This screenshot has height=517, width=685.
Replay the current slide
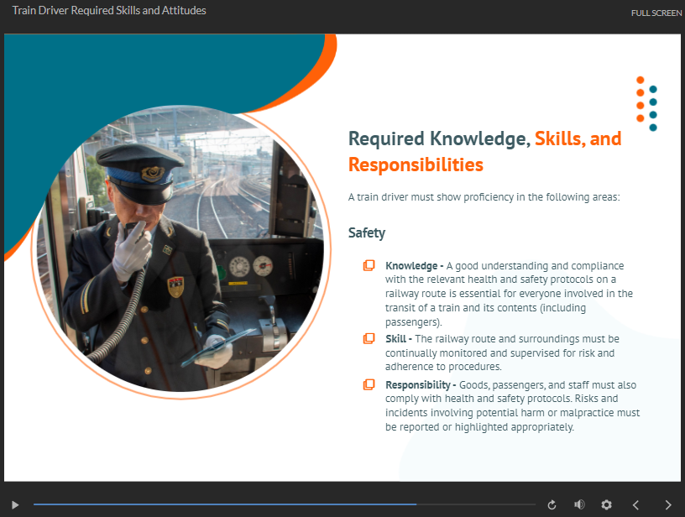(552, 504)
